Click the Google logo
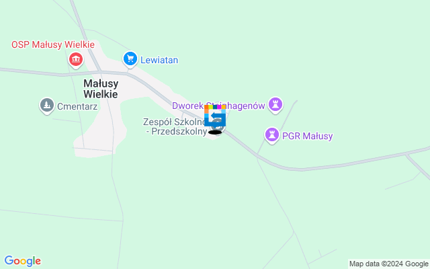 point(23,261)
